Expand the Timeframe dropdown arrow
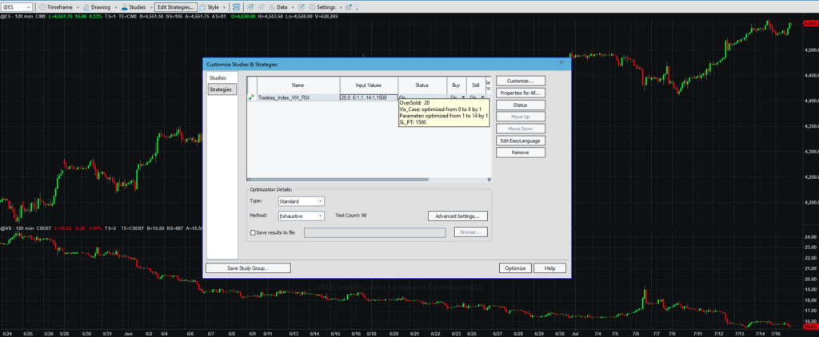Image resolution: width=819 pixels, height=337 pixels. tap(78, 8)
